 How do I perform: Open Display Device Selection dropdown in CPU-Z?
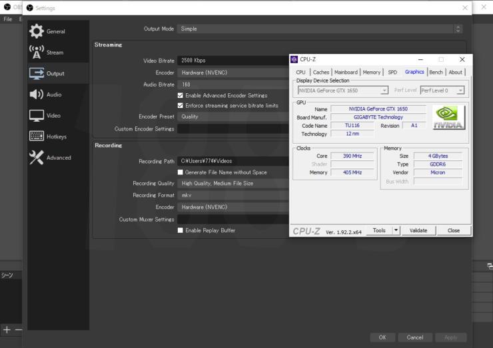pyautogui.click(x=342, y=90)
